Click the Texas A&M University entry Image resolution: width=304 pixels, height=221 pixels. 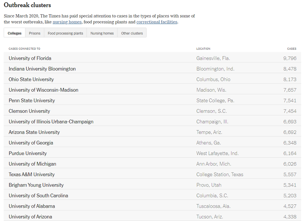32,175
